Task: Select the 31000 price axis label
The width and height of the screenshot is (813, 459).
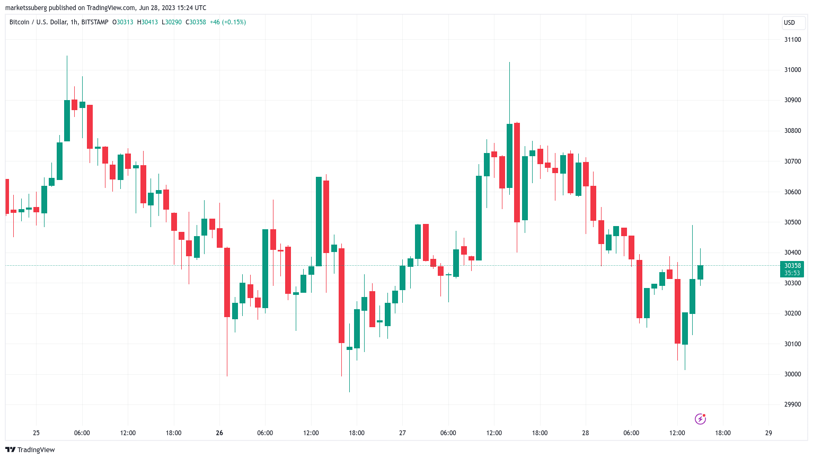Action: point(792,70)
